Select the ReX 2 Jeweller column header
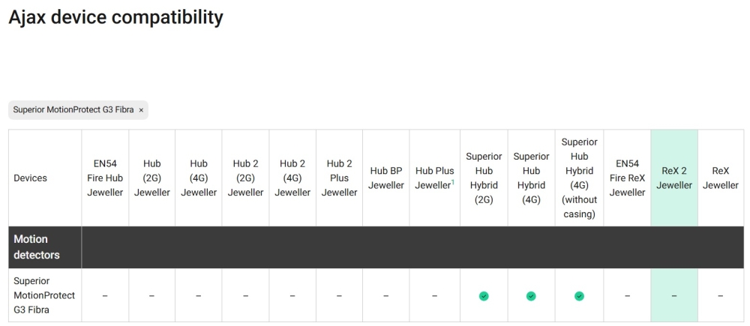Screen dimensions: 750x326 point(674,178)
